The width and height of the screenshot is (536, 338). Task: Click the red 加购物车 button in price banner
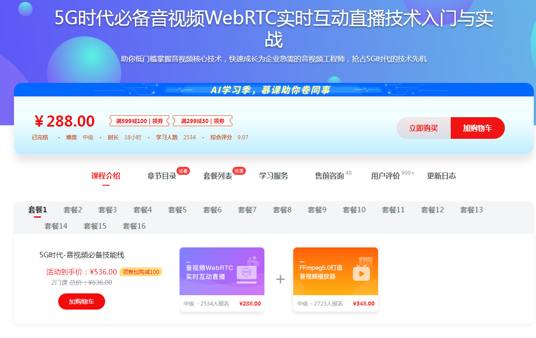[477, 128]
